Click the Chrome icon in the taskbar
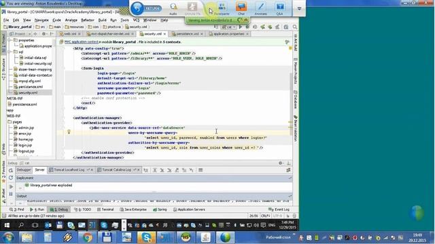This screenshot has height=244, width=435. (88, 238)
